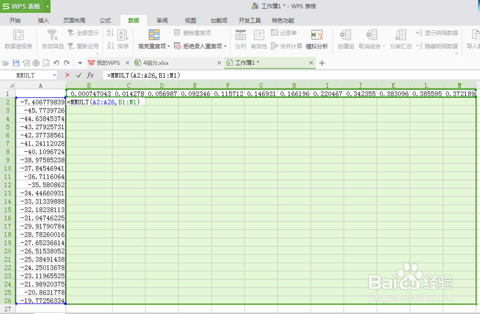Select column H header

(x=294, y=85)
